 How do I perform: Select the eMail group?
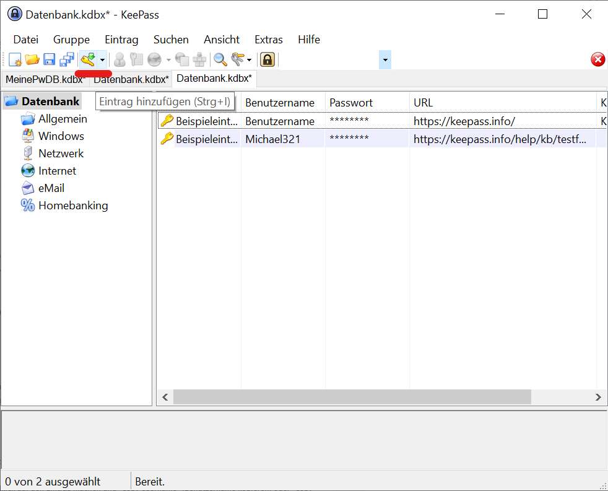[x=51, y=188]
